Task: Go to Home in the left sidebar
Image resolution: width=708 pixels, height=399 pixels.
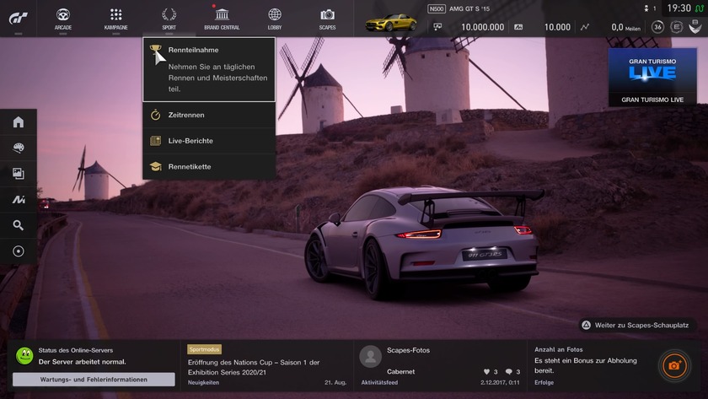Action: click(19, 122)
